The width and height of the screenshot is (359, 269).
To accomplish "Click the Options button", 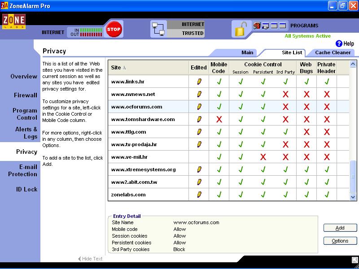I will coord(340,241).
